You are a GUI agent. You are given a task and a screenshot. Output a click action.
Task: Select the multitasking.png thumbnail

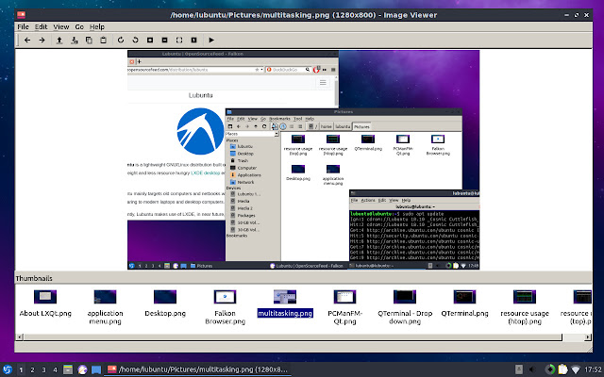[x=285, y=303]
